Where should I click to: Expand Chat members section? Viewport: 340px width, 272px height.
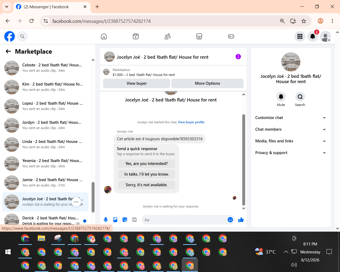pos(291,129)
